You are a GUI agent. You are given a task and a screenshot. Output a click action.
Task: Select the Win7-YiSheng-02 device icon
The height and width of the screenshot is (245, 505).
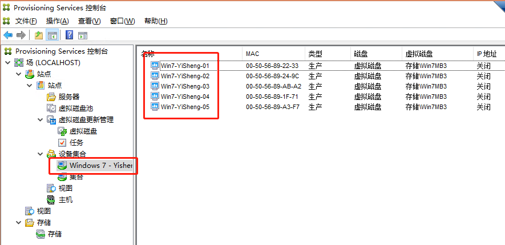[155, 76]
